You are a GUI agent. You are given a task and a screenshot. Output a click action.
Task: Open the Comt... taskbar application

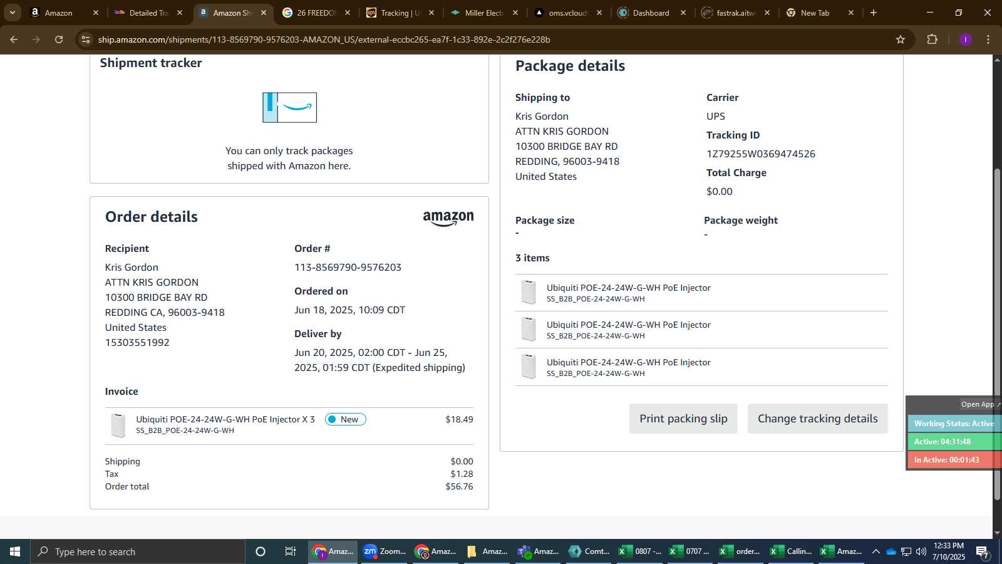point(589,551)
